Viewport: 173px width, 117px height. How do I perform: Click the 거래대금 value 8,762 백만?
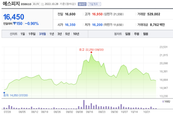[x=157, y=25]
